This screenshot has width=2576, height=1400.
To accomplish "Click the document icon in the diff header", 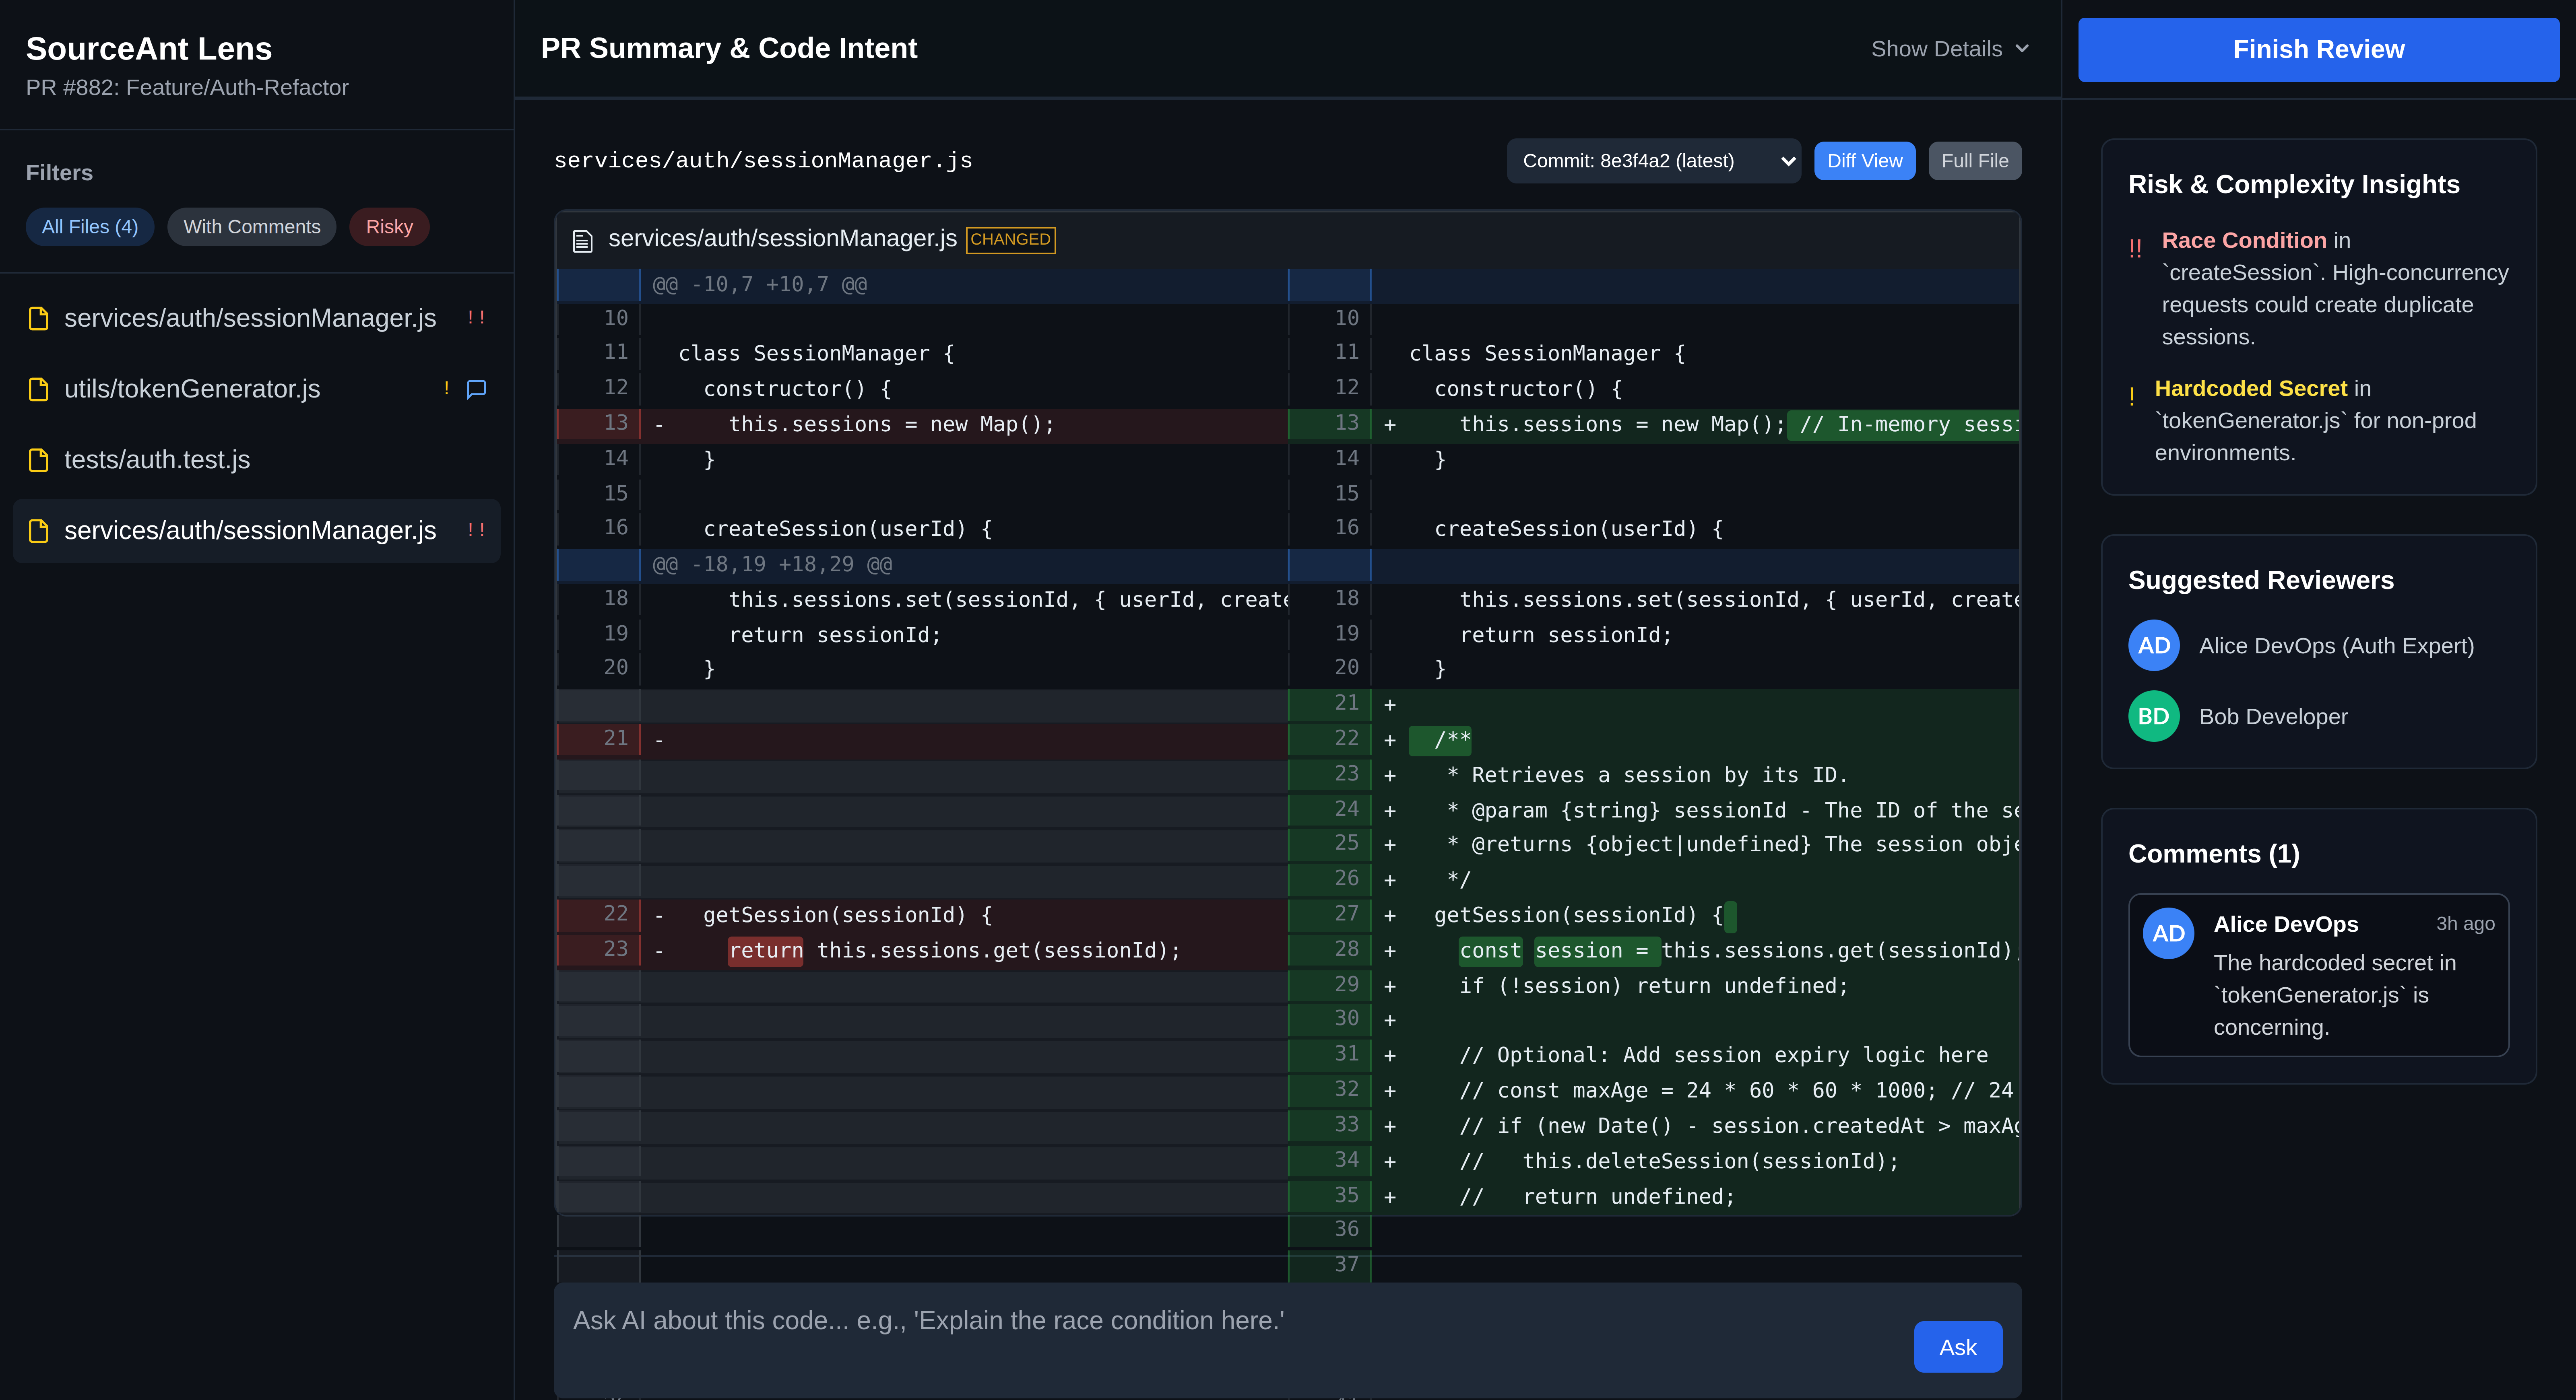I will pyautogui.click(x=582, y=241).
